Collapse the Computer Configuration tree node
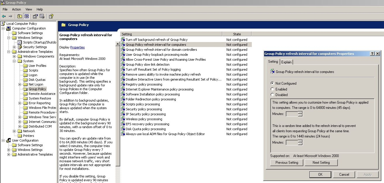384x183 pixels. click(x=3, y=28)
